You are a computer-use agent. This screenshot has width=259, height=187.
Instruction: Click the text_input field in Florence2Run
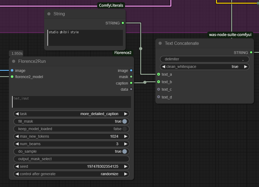tap(71, 102)
